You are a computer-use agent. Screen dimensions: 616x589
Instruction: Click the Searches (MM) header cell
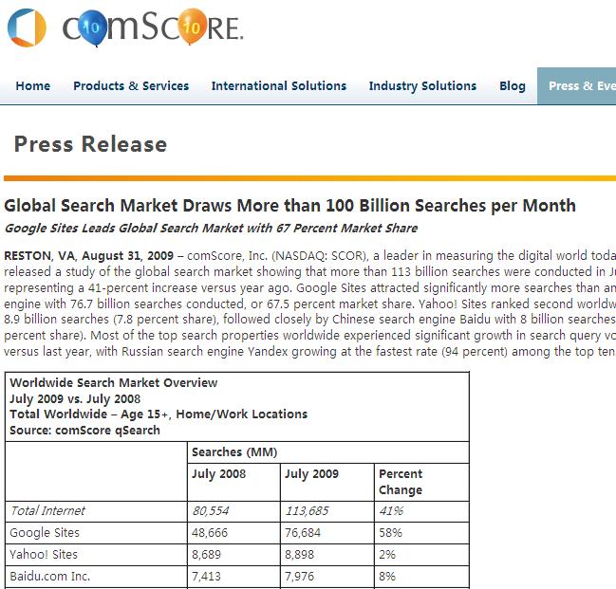tap(328, 452)
